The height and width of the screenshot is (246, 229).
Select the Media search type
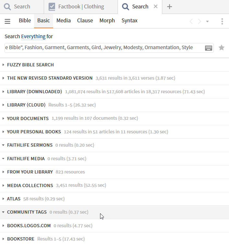(x=63, y=20)
